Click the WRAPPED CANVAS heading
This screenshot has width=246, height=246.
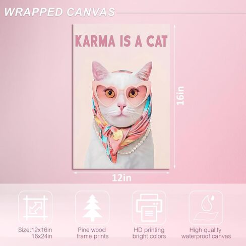tap(59, 12)
